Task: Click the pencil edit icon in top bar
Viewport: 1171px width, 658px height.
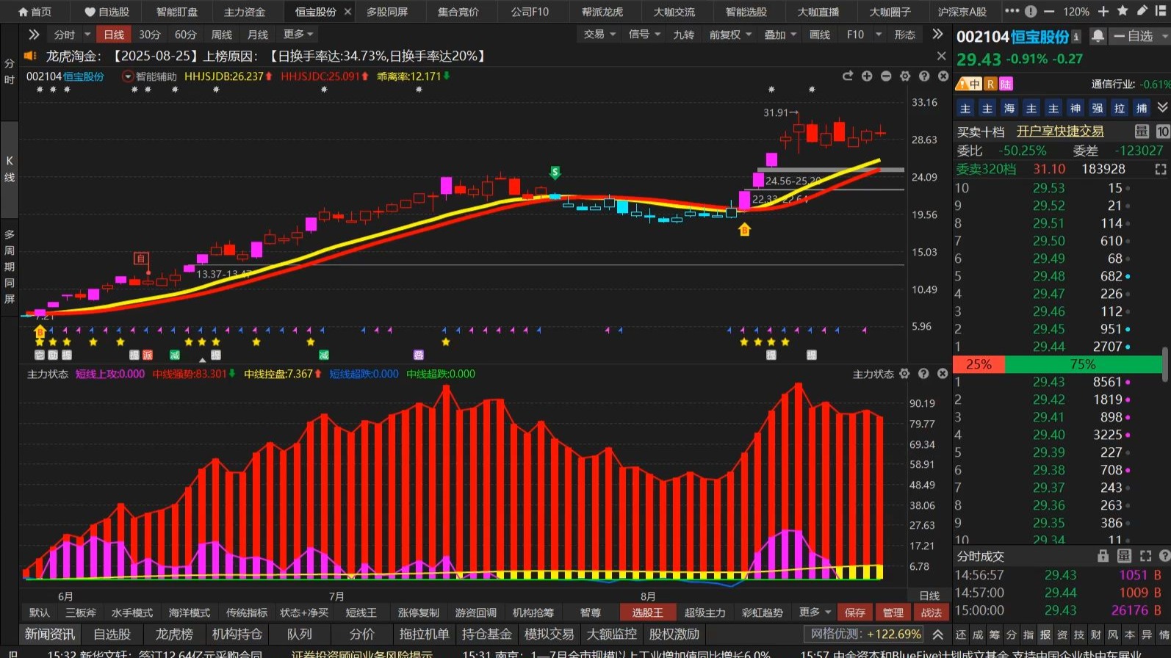Action: coord(1142,11)
